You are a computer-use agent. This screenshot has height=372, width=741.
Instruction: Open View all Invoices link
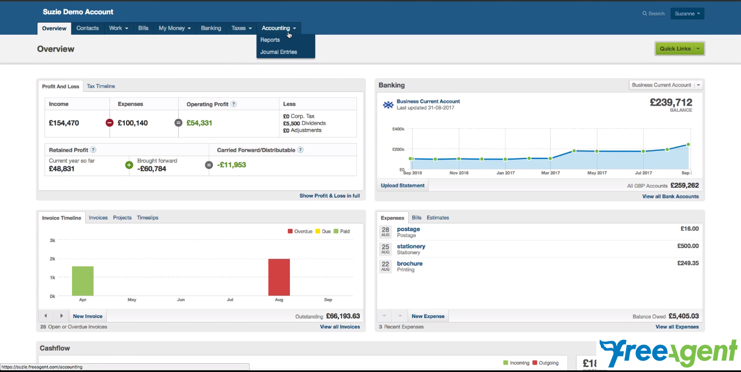point(340,326)
